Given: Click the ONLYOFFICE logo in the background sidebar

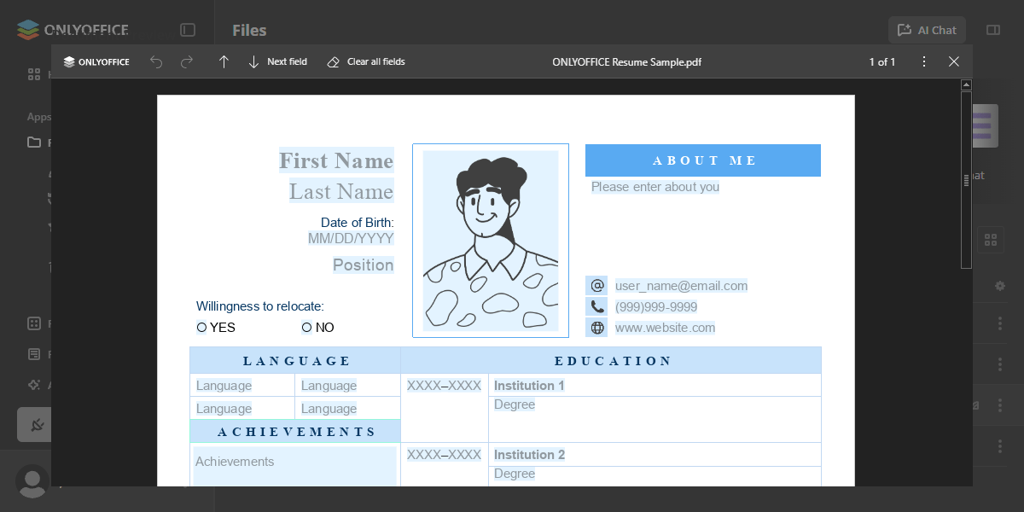Looking at the screenshot, I should (73, 29).
